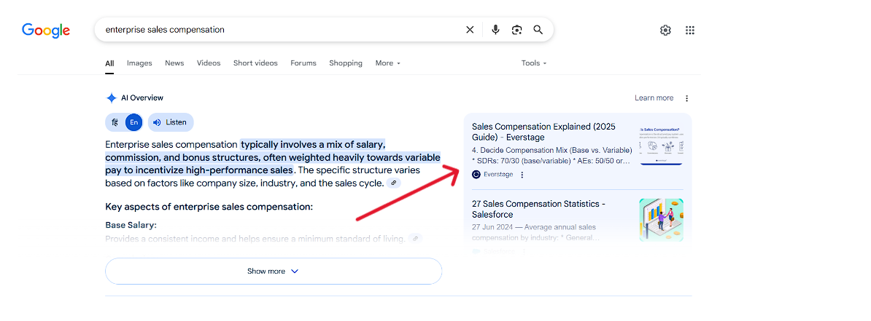Image resolution: width=871 pixels, height=321 pixels.
Task: Clear the search box text
Action: click(x=470, y=30)
